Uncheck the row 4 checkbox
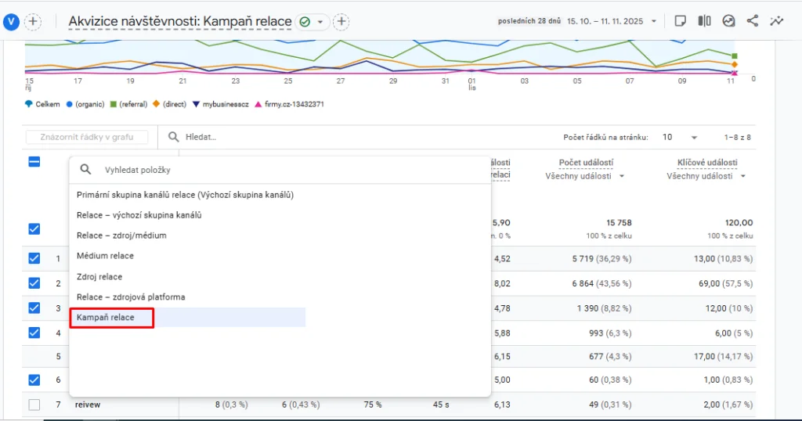Screen dimensions: 802x421 [34, 333]
